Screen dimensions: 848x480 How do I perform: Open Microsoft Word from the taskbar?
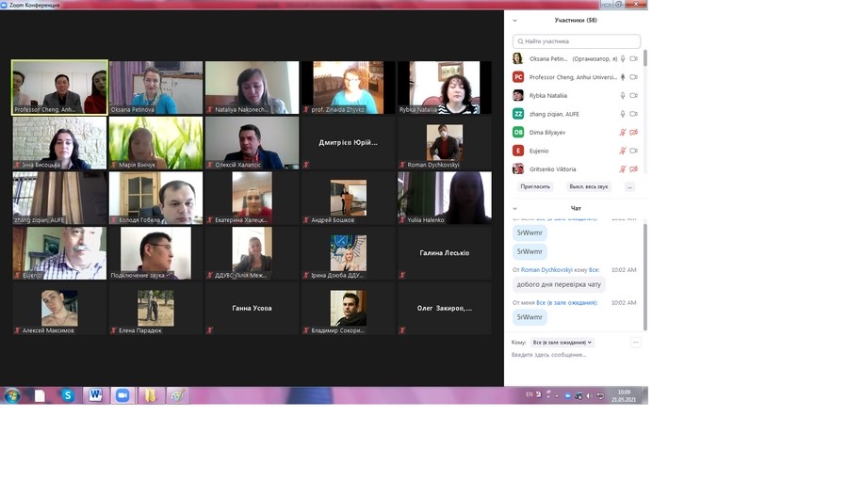tap(96, 395)
